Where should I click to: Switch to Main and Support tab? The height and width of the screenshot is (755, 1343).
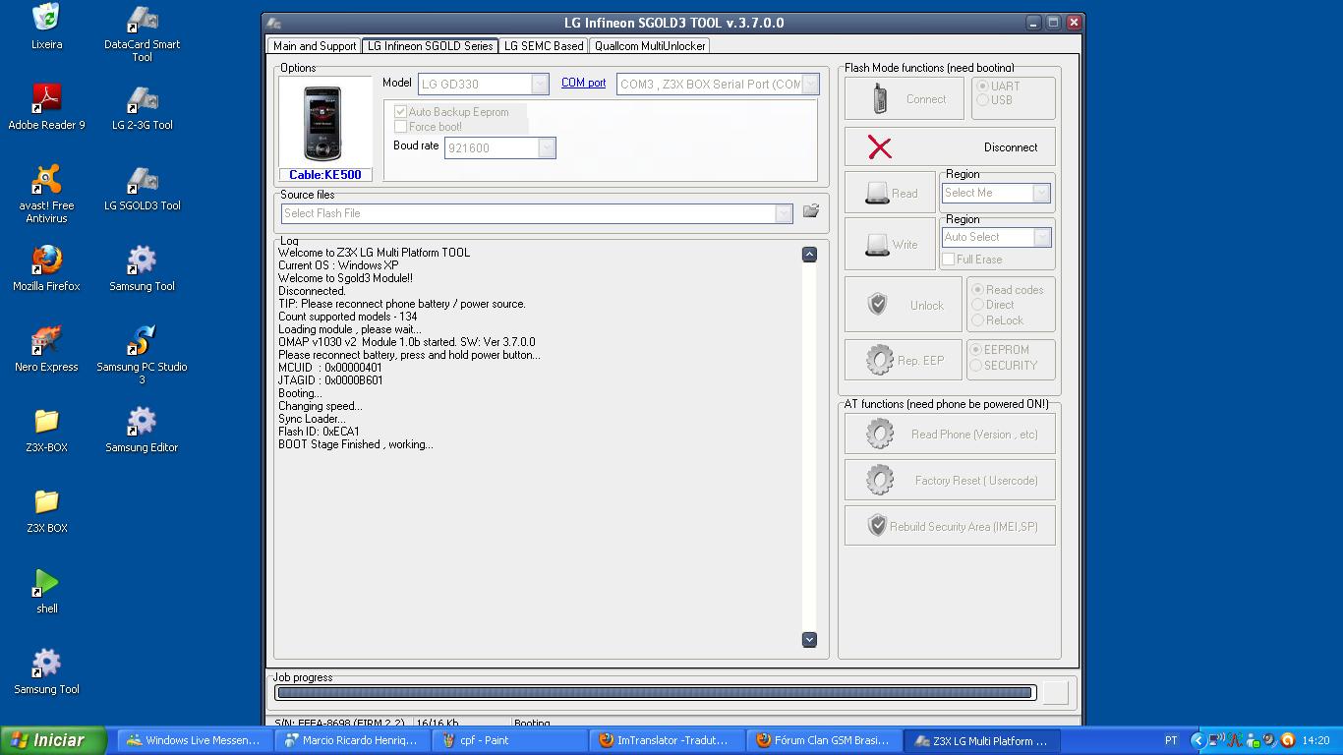[x=315, y=46]
